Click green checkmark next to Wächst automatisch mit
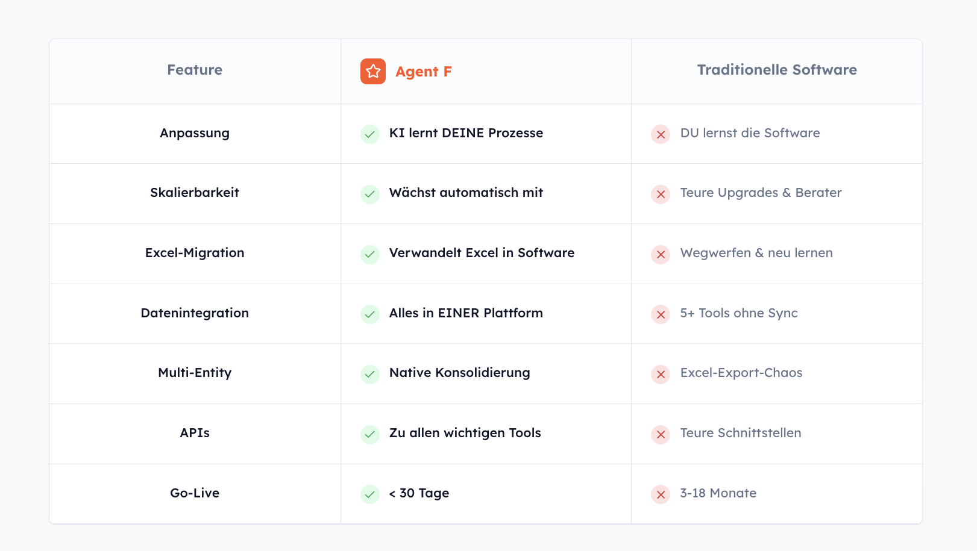This screenshot has width=977, height=551. [x=370, y=194]
